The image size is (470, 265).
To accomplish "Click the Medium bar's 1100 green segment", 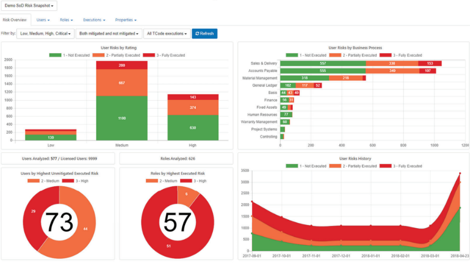I will [122, 118].
